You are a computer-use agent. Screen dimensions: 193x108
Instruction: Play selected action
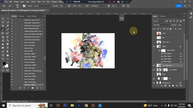click(x=29, y=88)
